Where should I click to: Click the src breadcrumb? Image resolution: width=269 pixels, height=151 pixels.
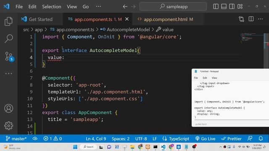pos(26,30)
